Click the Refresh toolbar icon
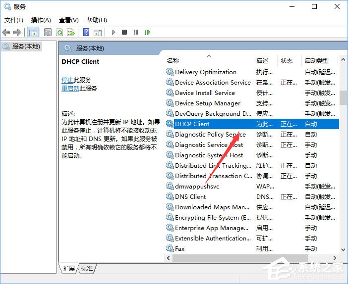The width and height of the screenshot is (348, 284). 59,32
